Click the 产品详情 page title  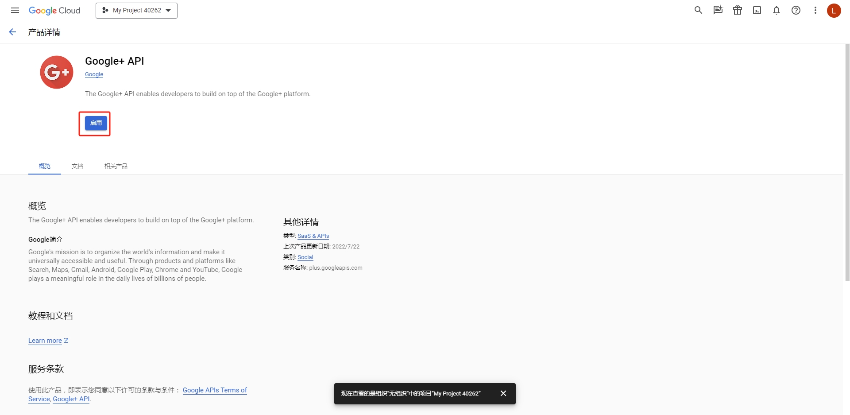pyautogui.click(x=44, y=32)
